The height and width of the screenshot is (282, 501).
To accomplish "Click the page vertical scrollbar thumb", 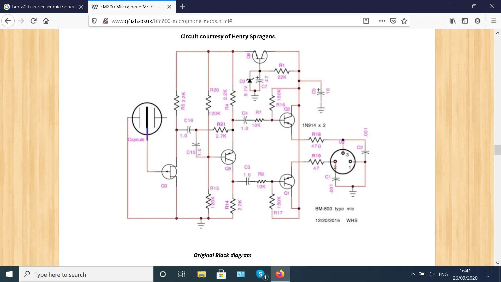I will click(497, 150).
